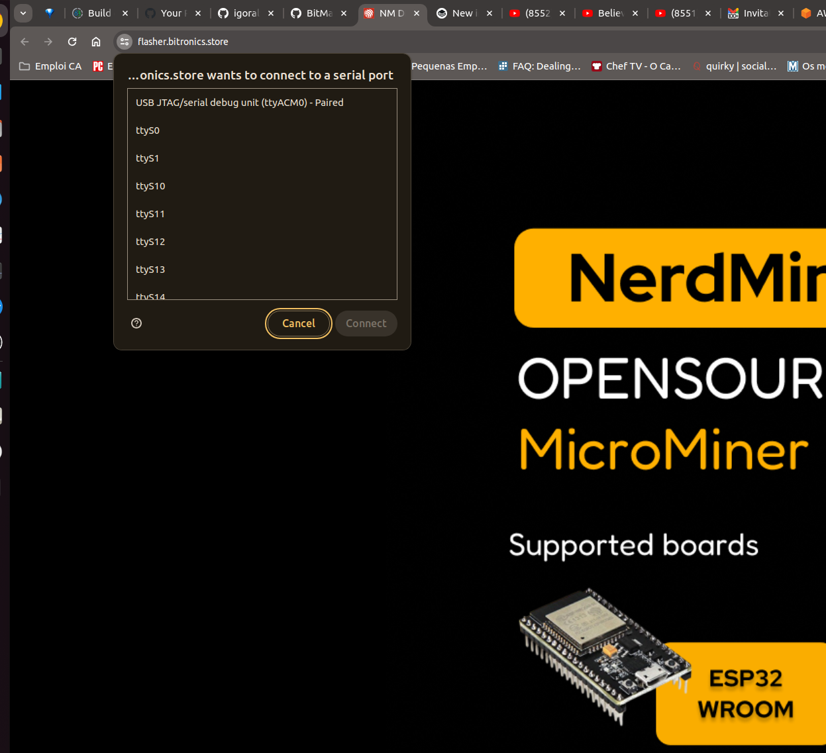
Task: Go back using the back arrow
Action: (x=25, y=42)
